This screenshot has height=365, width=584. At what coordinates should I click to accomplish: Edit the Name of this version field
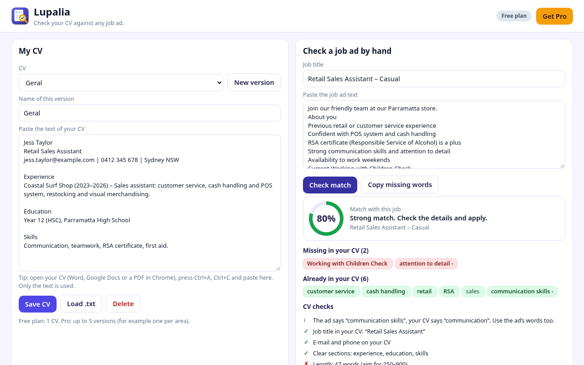click(x=150, y=113)
